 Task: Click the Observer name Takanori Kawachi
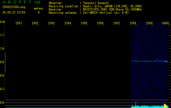[x=96, y=3]
